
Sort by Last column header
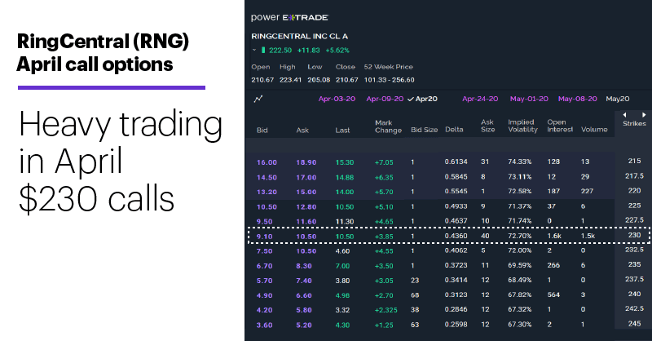pyautogui.click(x=342, y=130)
